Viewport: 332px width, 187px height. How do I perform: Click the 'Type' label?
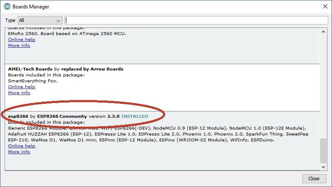coord(10,20)
